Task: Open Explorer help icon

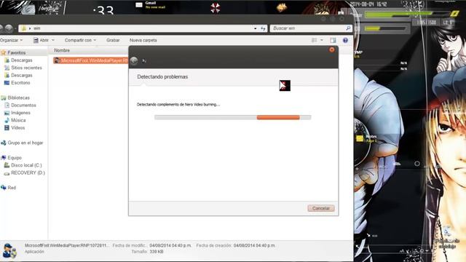Action: pyautogui.click(x=345, y=40)
